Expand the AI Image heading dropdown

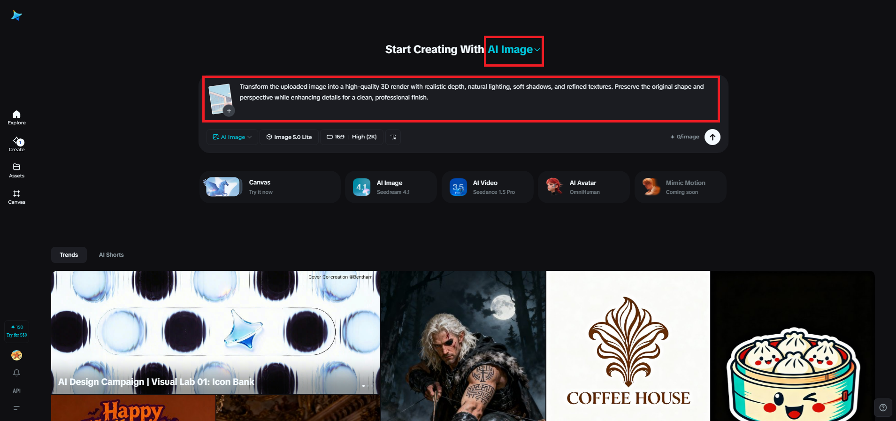(514, 49)
